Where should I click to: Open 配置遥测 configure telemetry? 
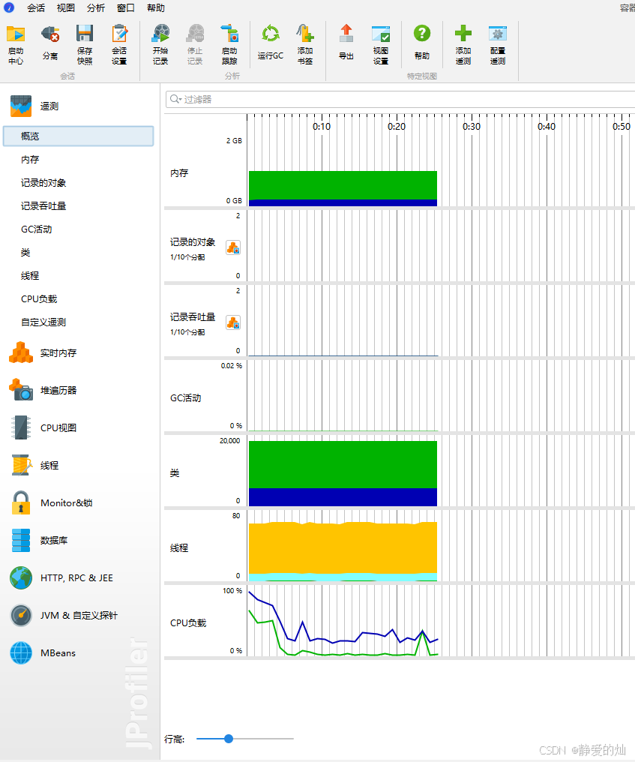pyautogui.click(x=498, y=45)
